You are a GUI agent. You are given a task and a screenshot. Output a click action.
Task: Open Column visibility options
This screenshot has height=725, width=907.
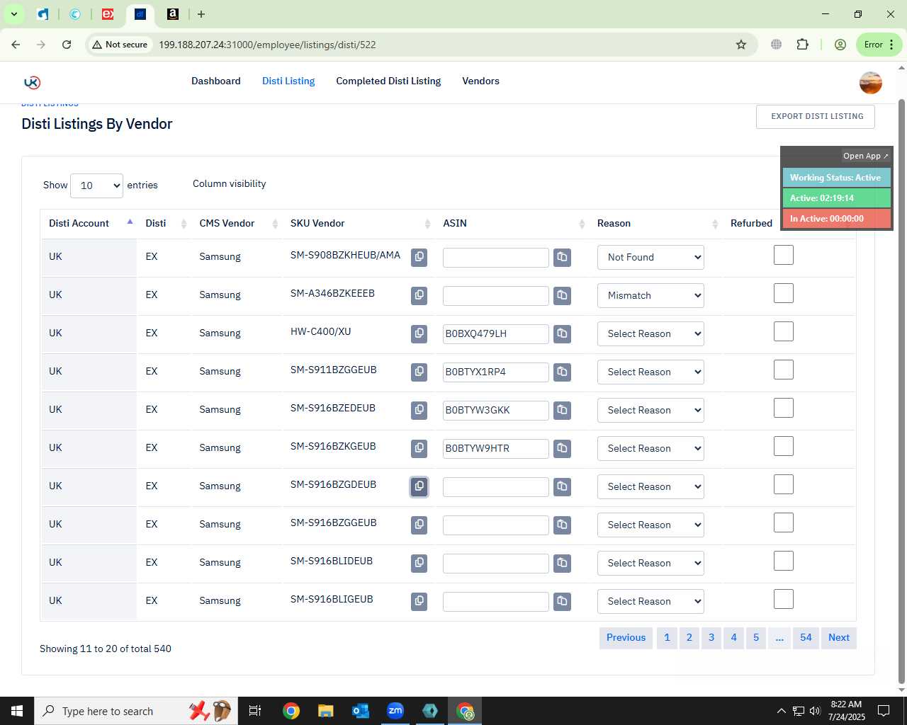click(230, 183)
